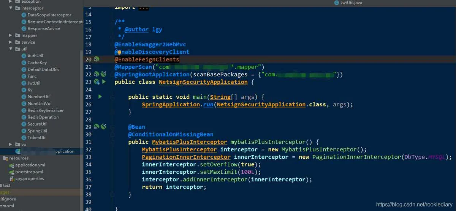Collapse the util folder
Screen dimensions: 456x211
coord(11,49)
